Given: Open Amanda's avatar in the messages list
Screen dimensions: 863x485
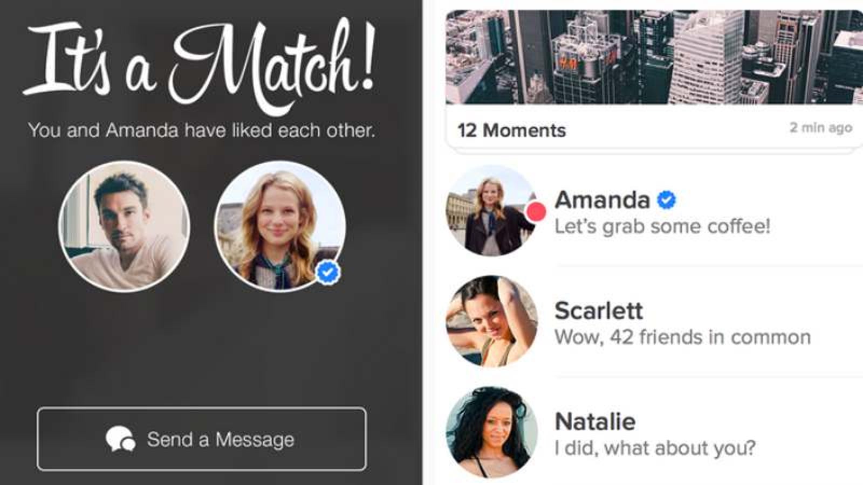Looking at the screenshot, I should (492, 211).
